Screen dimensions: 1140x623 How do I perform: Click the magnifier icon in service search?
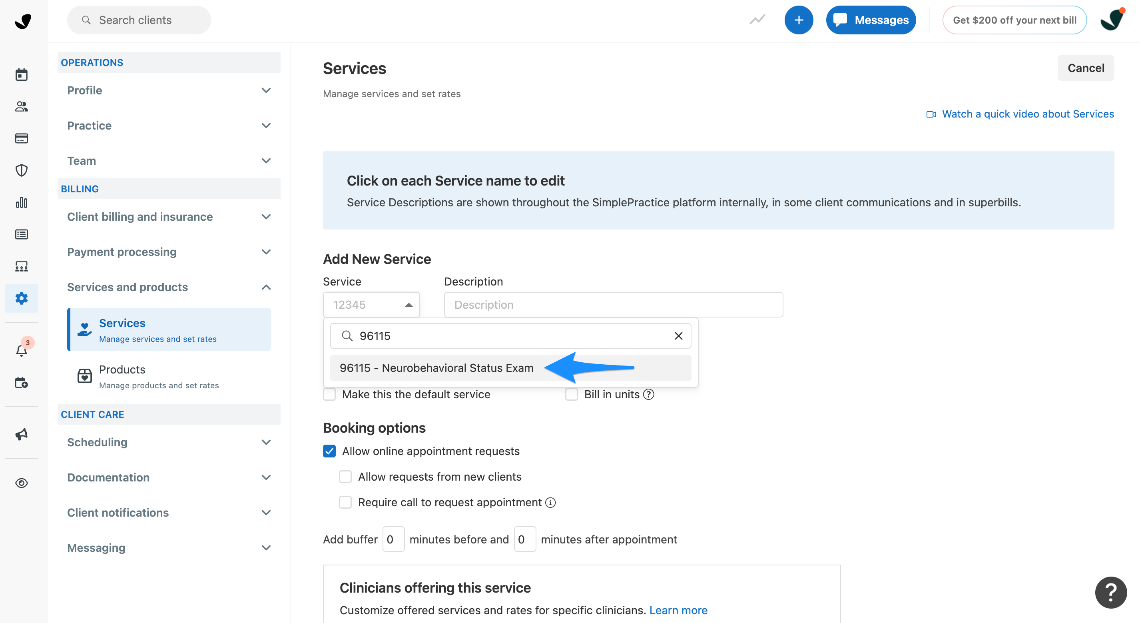pos(347,336)
